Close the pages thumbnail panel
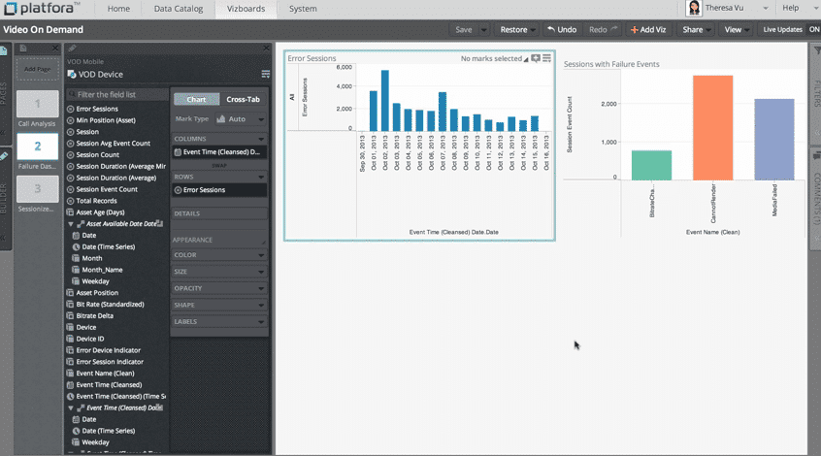Viewport: 821px width, 456px height. (x=53, y=49)
